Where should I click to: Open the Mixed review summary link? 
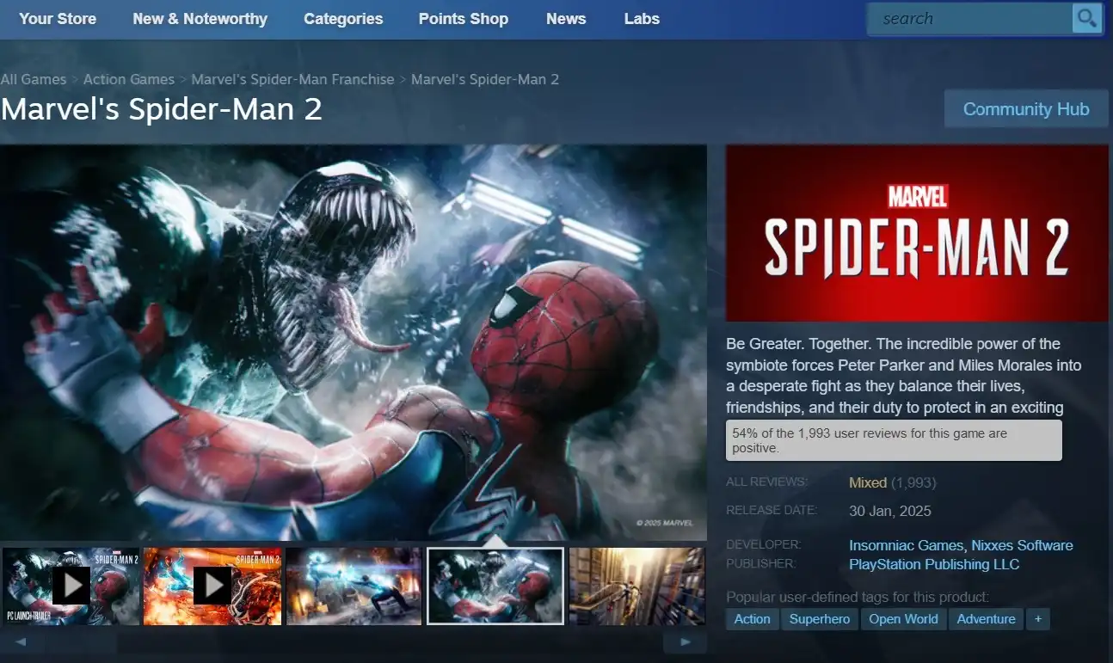click(867, 482)
